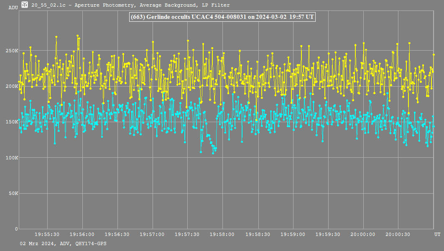Click the 250K y-axis label
This screenshot has width=444, height=251.
click(12, 51)
